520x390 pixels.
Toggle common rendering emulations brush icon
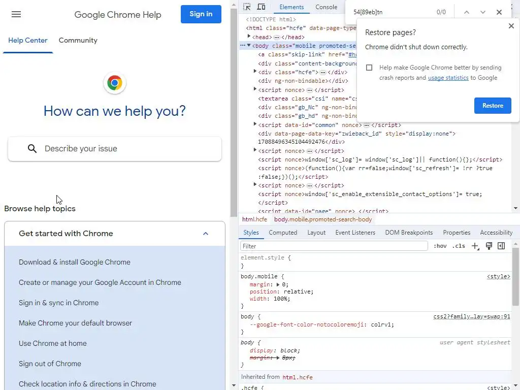coord(489,246)
